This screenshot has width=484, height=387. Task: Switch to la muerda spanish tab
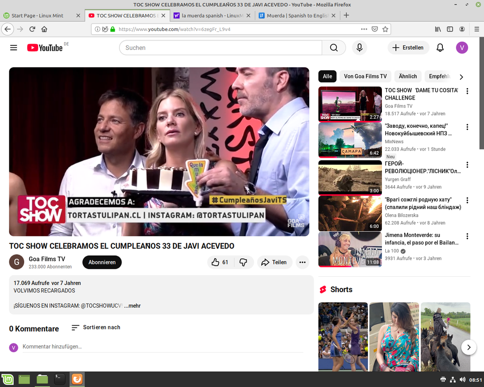212,15
